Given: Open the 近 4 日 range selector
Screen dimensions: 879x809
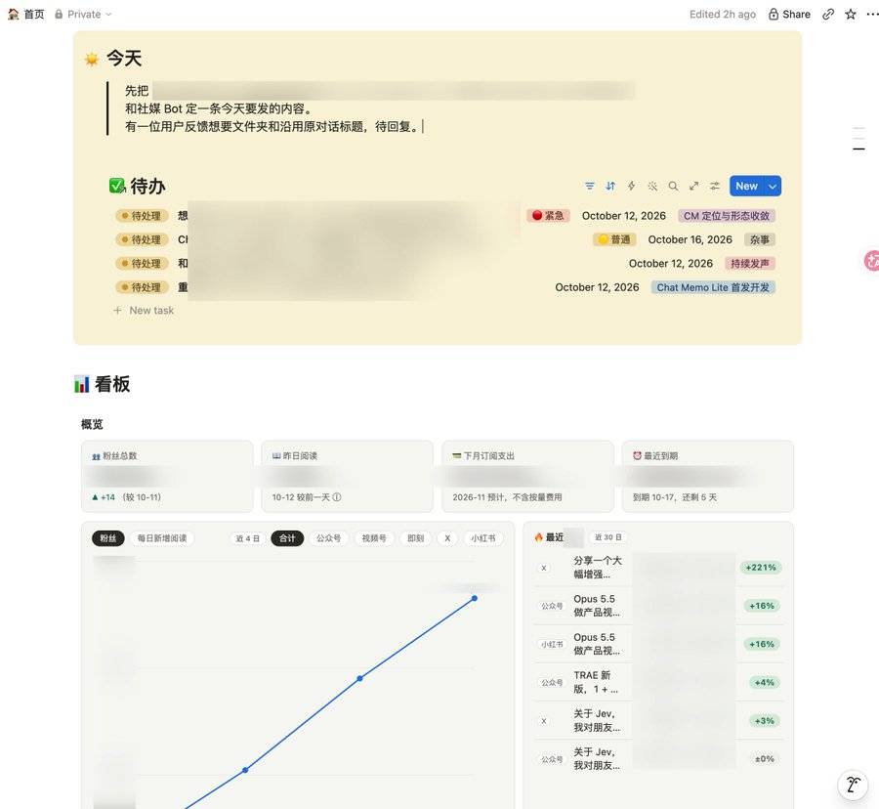Looking at the screenshot, I should click(x=247, y=538).
